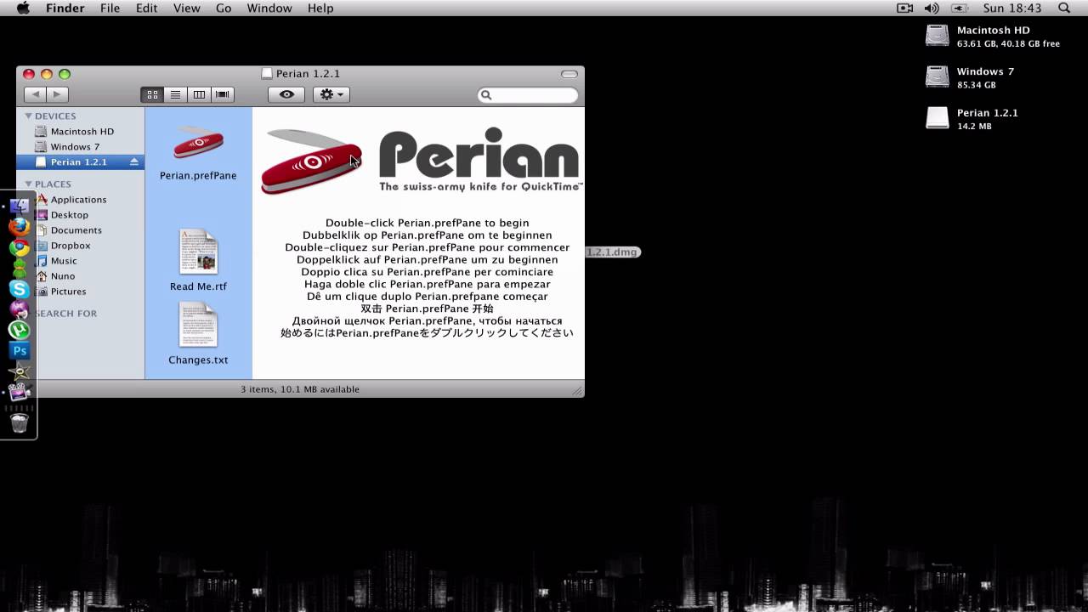Switch Finder to list view
The image size is (1088, 612).
coord(175,95)
